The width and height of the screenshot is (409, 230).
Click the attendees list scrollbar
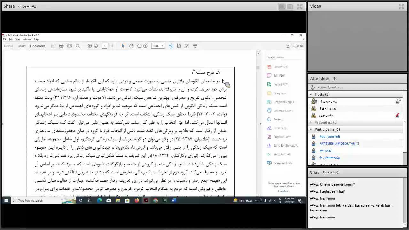coord(405,121)
